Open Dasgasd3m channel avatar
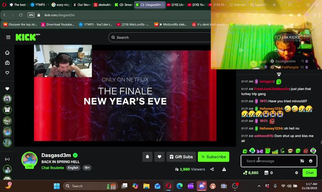Screen dimensions: 322x192 pyautogui.click(x=29, y=160)
